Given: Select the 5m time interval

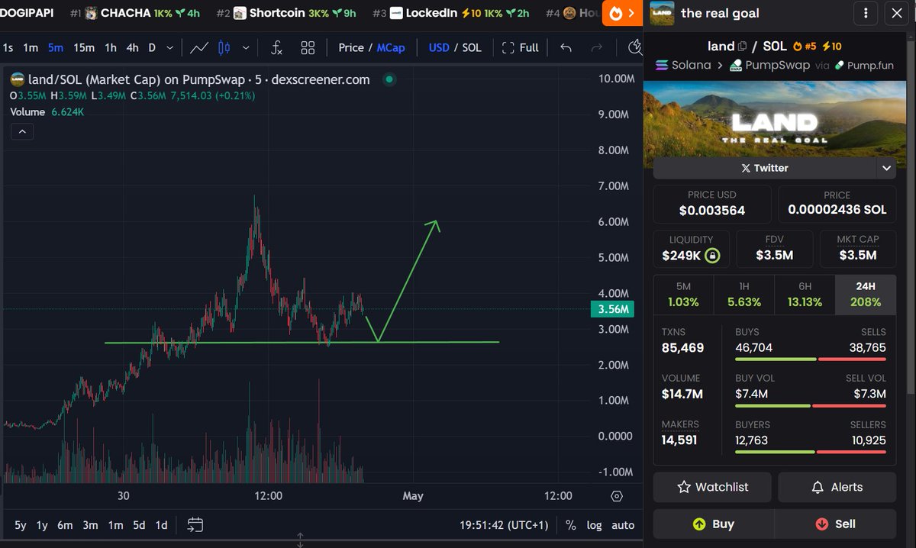Looking at the screenshot, I should (56, 47).
